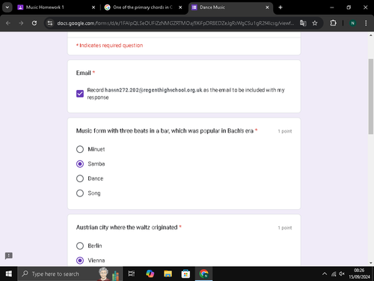Open the translate page icon
This screenshot has height=281, width=374.
coord(303,23)
